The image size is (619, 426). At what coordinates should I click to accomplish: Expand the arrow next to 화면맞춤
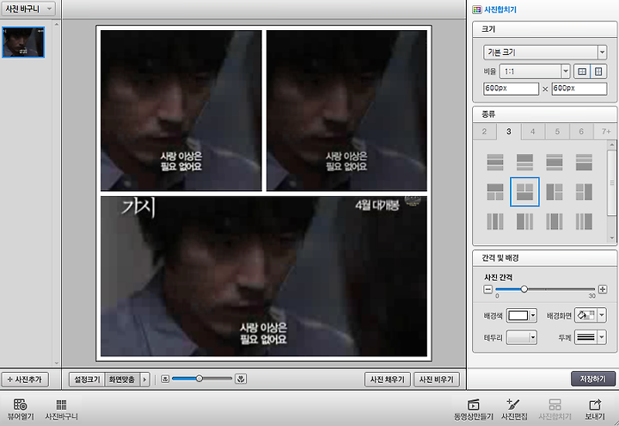pyautogui.click(x=144, y=380)
